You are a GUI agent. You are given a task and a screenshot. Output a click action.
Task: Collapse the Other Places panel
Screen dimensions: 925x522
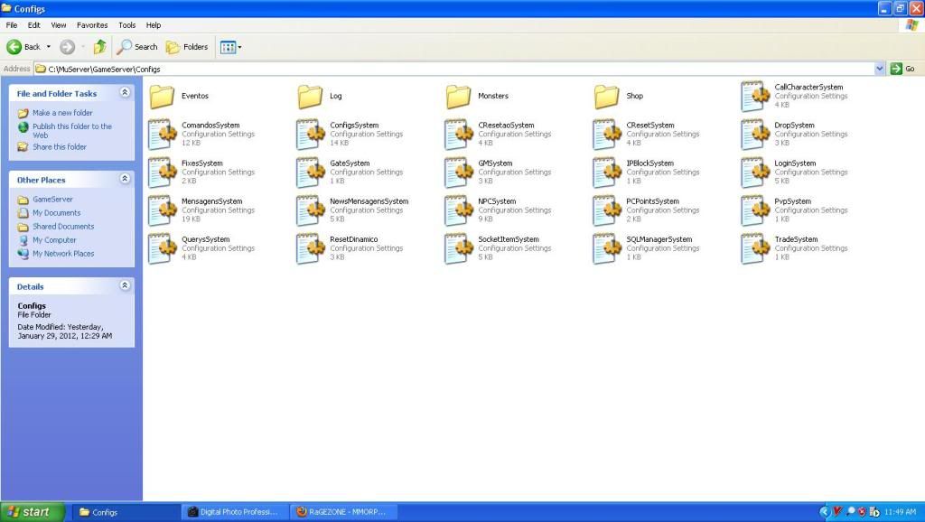coord(125,180)
